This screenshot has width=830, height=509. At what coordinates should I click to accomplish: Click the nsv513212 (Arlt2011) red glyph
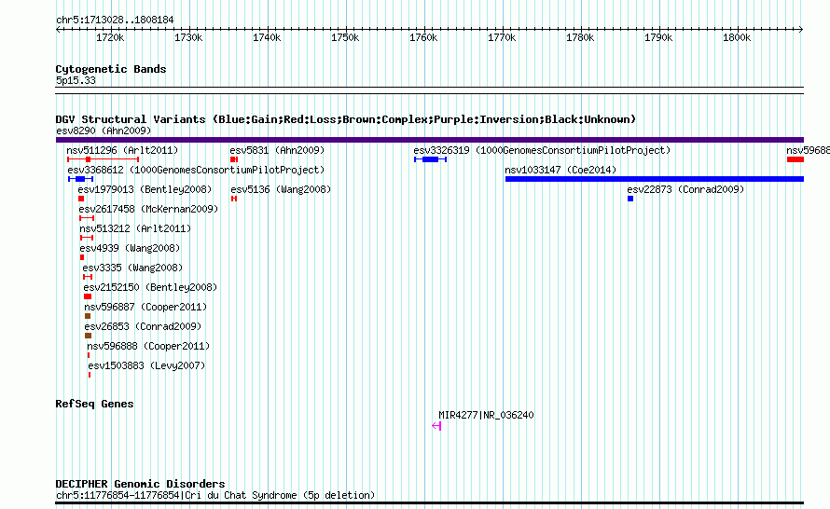(87, 238)
